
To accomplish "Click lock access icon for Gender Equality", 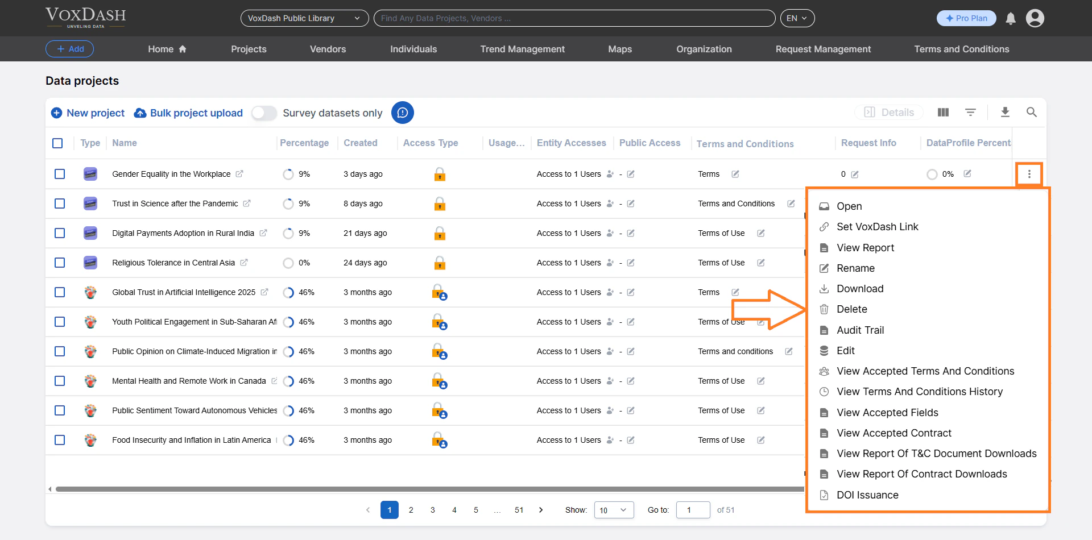I will pyautogui.click(x=440, y=174).
